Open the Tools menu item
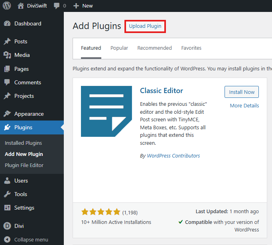This screenshot has width=272, height=245. [x=21, y=194]
